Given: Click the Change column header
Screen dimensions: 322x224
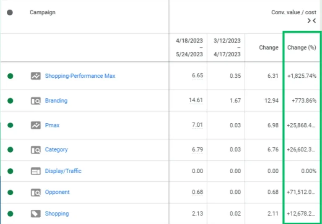Looking at the screenshot, I should click(x=268, y=47).
